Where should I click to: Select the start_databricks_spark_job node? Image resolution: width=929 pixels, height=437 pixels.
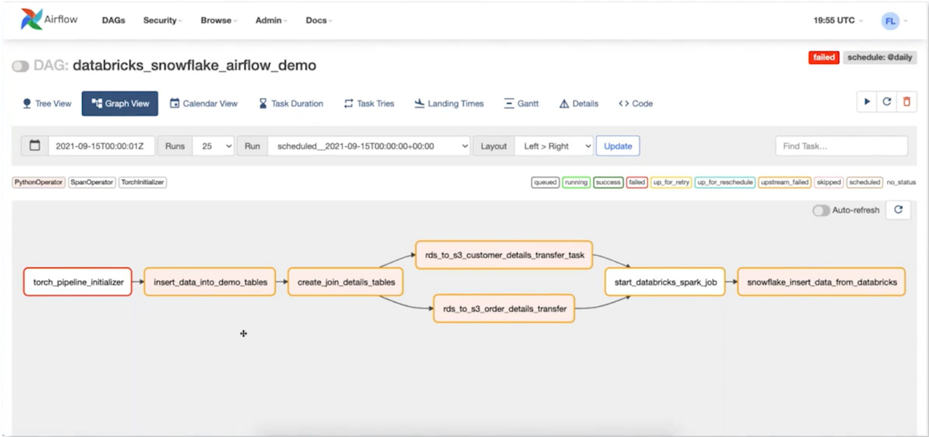click(x=665, y=281)
